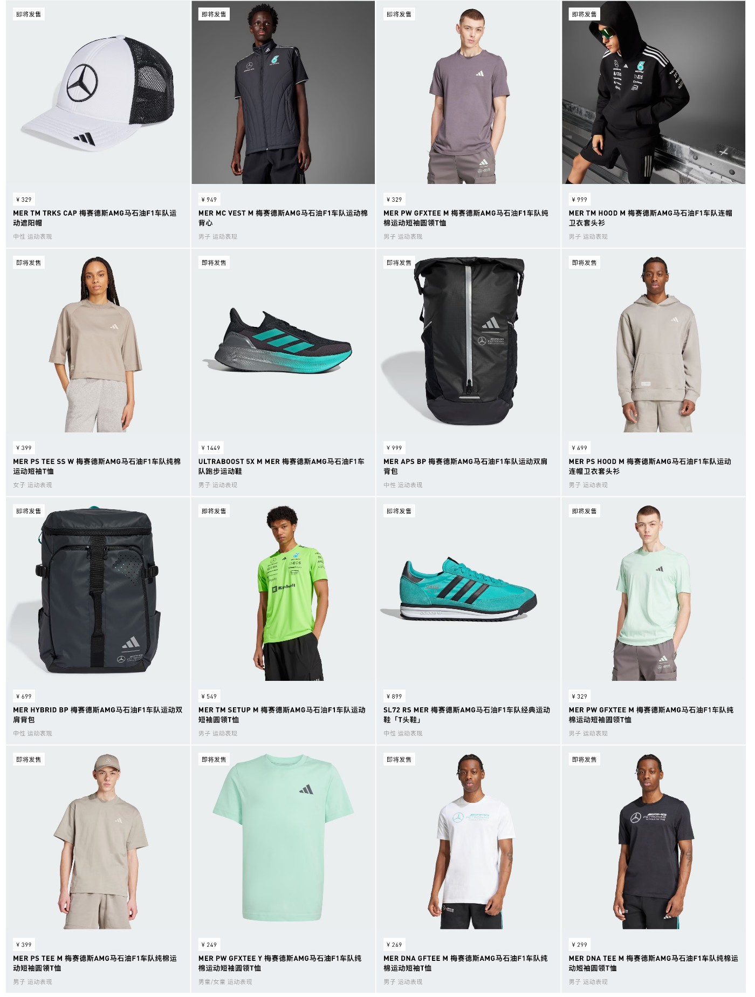Click the mint green kids MER PW GFXTEE Y shirt
This screenshot has width=755, height=997.
coord(283,838)
